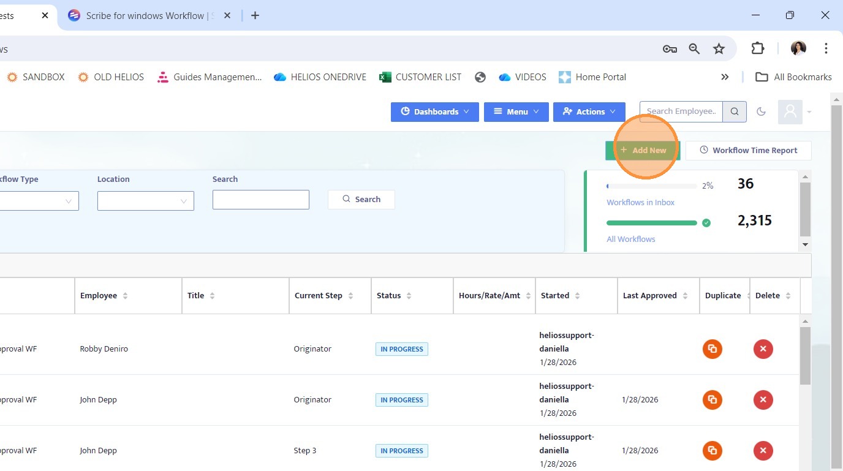
Task: Show hidden bookmarks with the double chevron
Action: tap(725, 77)
